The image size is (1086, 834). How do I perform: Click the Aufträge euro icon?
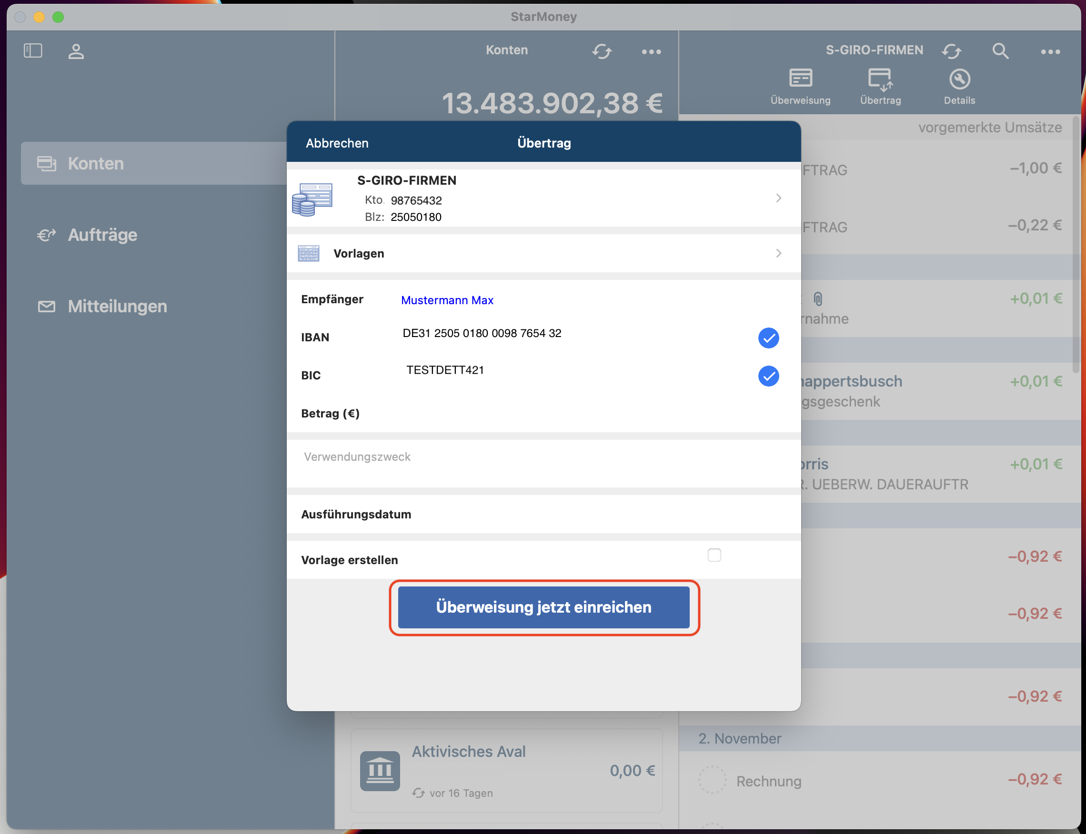pyautogui.click(x=46, y=235)
